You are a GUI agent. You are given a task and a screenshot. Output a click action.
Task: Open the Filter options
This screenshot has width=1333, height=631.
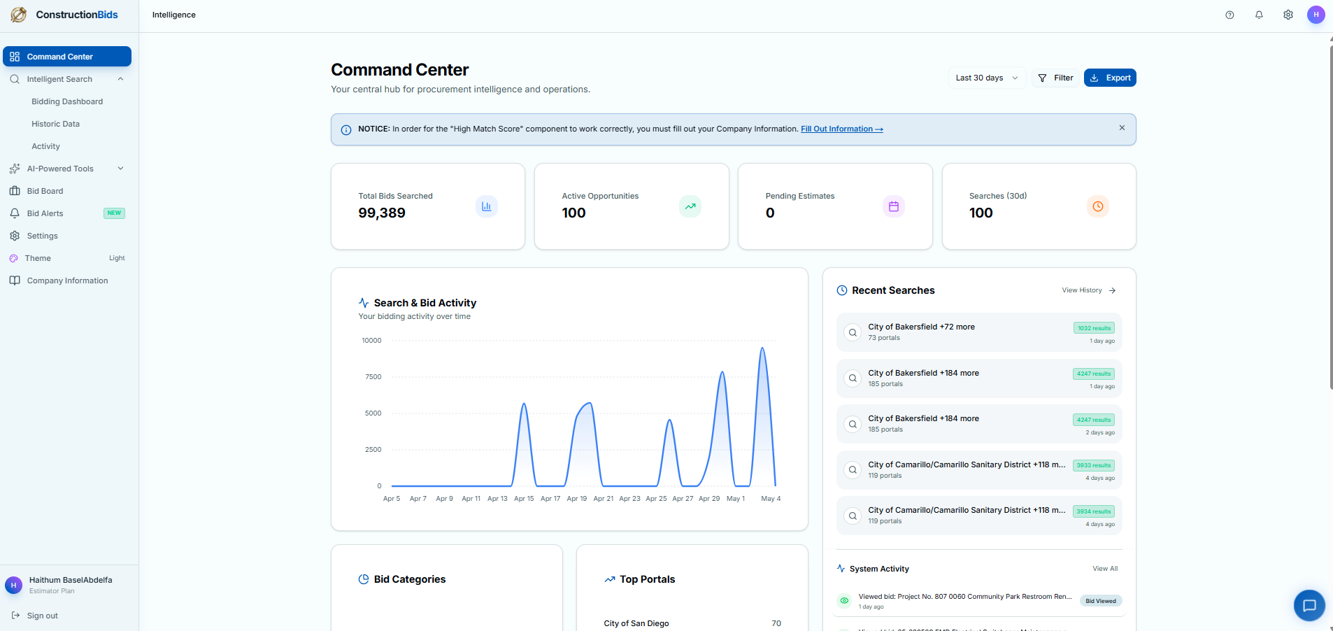1055,78
